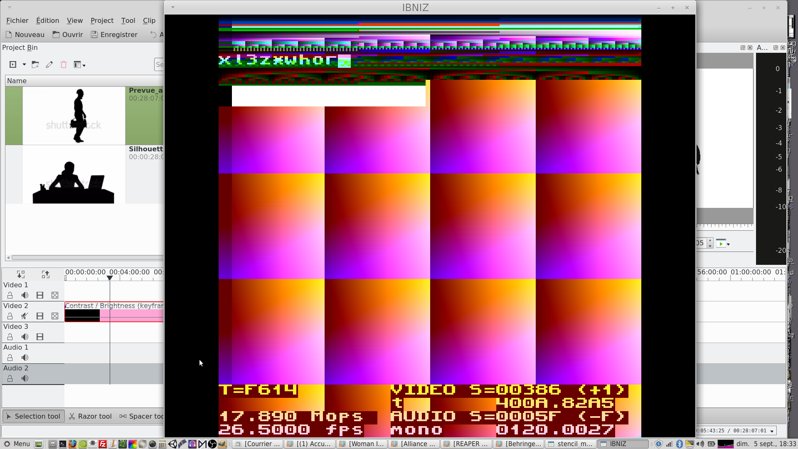798x449 pixels.
Task: Open the timecode format dropdown at bottom right
Action: (772, 431)
